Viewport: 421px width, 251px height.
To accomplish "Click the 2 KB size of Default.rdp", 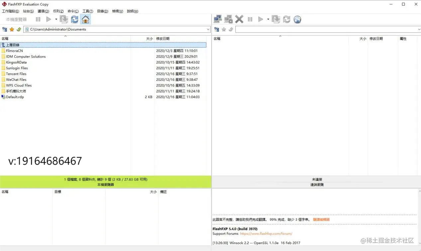I will (149, 97).
